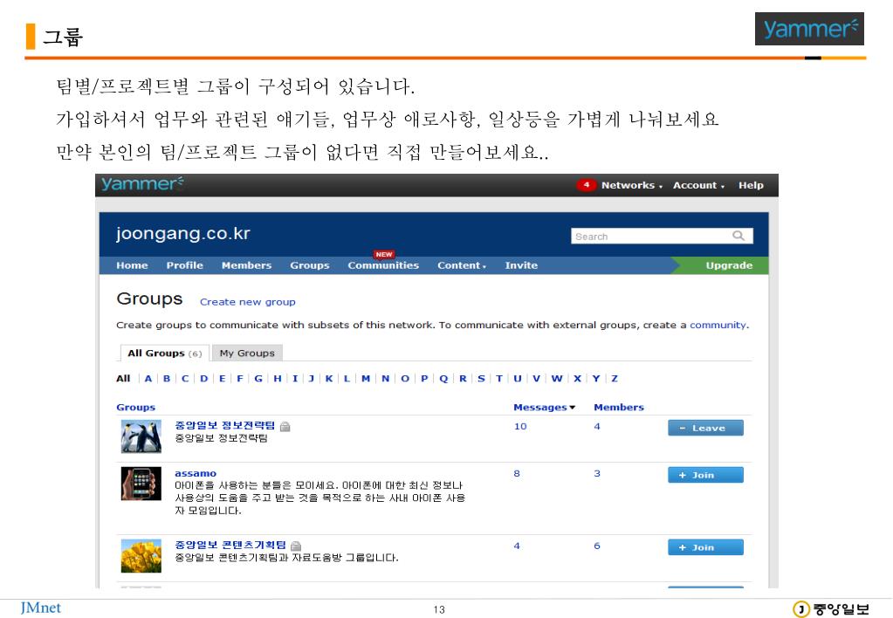Open the Groups navigation item
Image resolution: width=893 pixels, height=618 pixels.
[310, 265]
